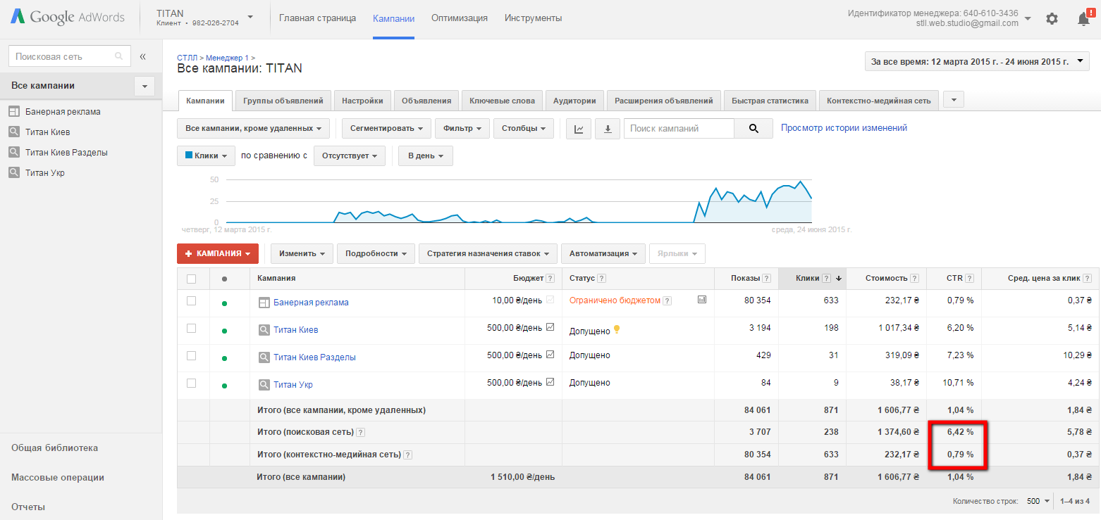Open the Оптимизация menu
The image size is (1101, 520).
click(x=460, y=18)
